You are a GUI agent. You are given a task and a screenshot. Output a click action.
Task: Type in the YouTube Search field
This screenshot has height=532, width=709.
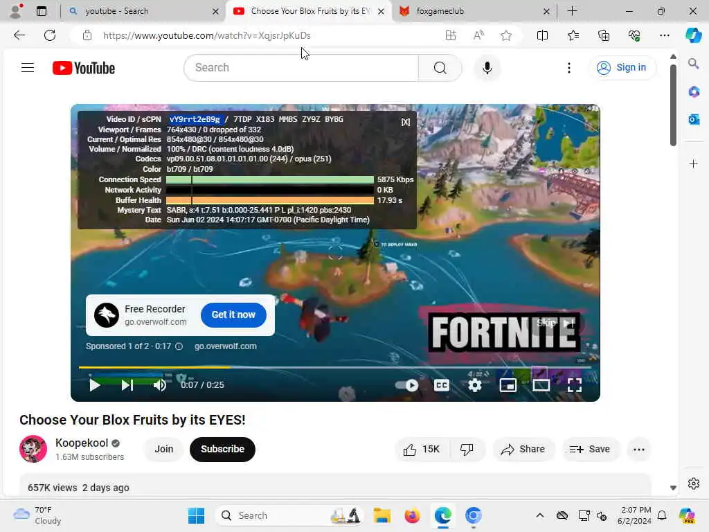pyautogui.click(x=302, y=68)
